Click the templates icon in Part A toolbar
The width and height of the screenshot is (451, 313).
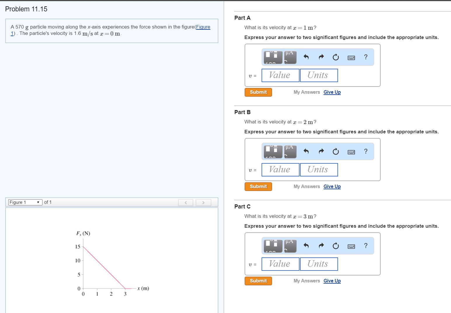[x=273, y=57]
